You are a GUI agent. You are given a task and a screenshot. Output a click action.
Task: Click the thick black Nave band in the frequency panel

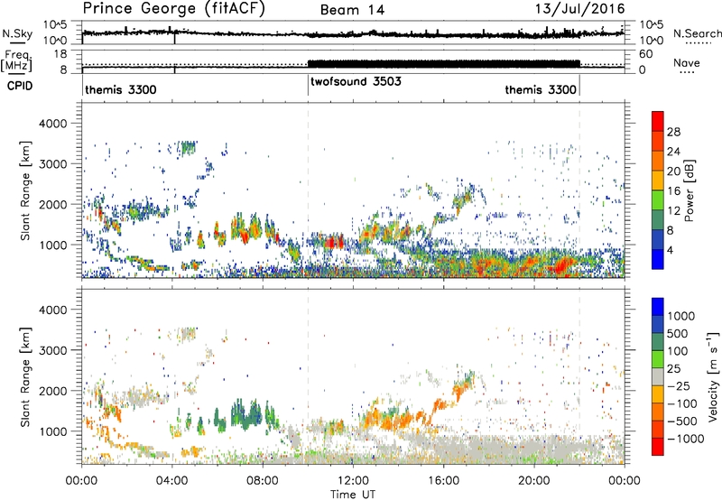(x=443, y=64)
